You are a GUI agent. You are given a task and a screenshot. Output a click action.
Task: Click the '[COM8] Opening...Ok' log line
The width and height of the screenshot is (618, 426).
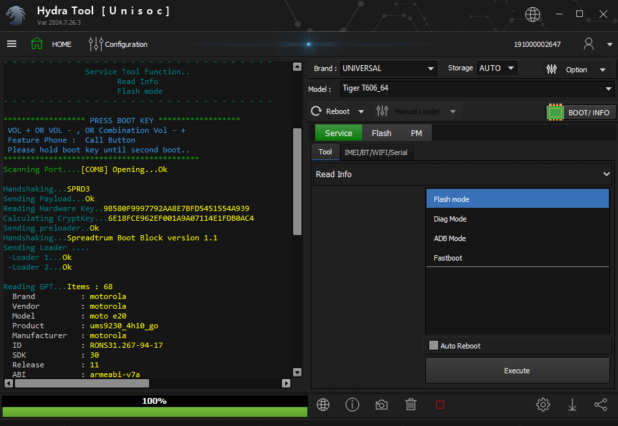[124, 169]
